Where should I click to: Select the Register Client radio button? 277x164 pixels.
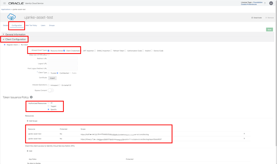[5, 45]
